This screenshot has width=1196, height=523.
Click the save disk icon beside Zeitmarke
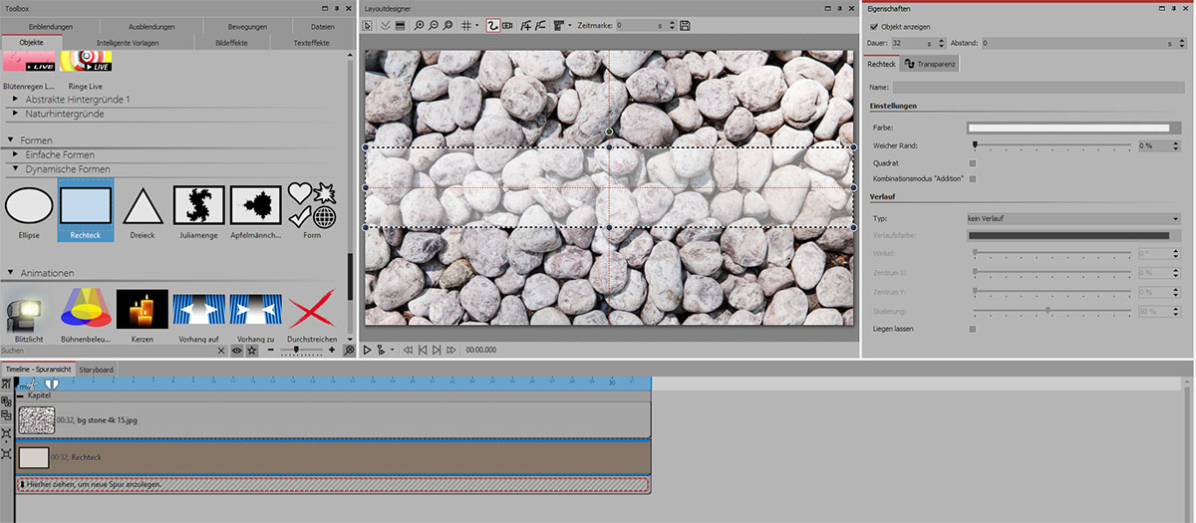click(685, 25)
